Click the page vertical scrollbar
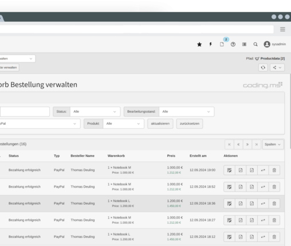Screen dimensions: 291x246 290,110
